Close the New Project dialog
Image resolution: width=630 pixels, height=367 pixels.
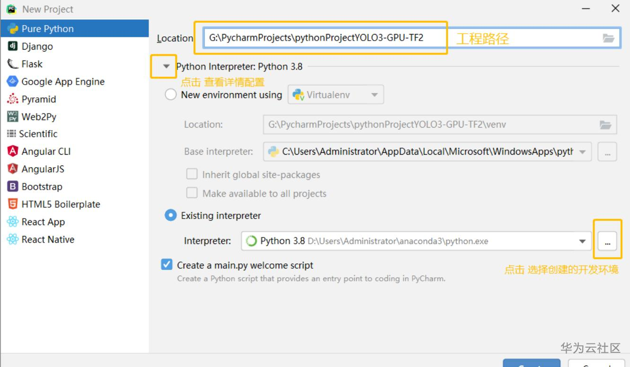coord(615,9)
